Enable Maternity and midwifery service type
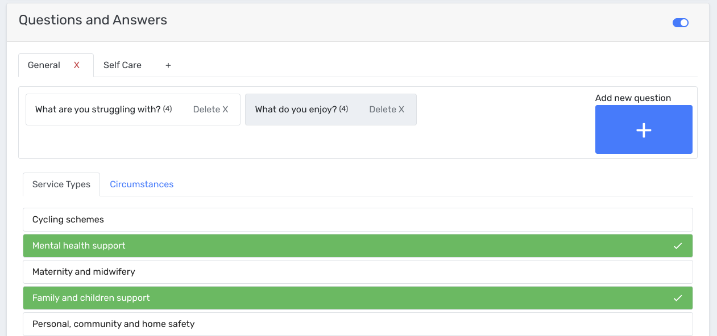Viewport: 717px width, 336px height. click(358, 272)
